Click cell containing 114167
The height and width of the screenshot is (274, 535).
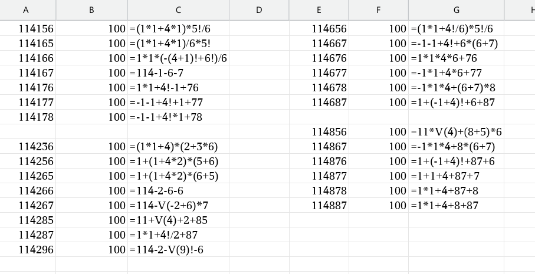[28, 73]
